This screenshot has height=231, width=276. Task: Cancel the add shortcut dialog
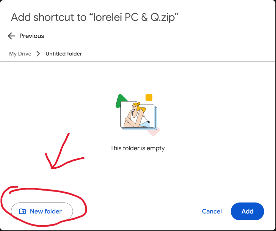click(212, 211)
